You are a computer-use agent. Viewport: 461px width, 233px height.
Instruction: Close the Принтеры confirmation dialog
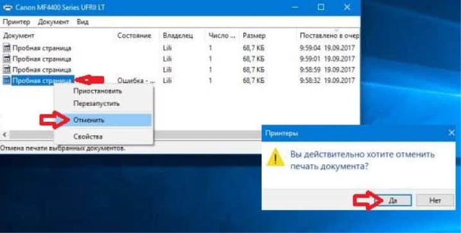pos(451,133)
